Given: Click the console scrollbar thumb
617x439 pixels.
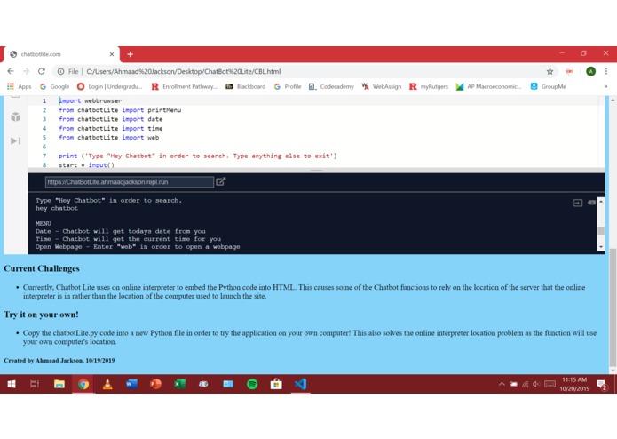Looking at the screenshot, I should (x=601, y=231).
